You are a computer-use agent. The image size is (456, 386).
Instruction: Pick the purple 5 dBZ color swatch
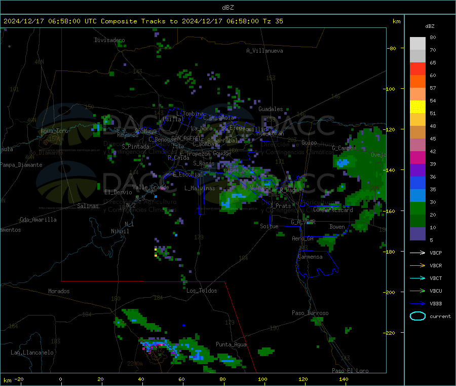pos(417,234)
